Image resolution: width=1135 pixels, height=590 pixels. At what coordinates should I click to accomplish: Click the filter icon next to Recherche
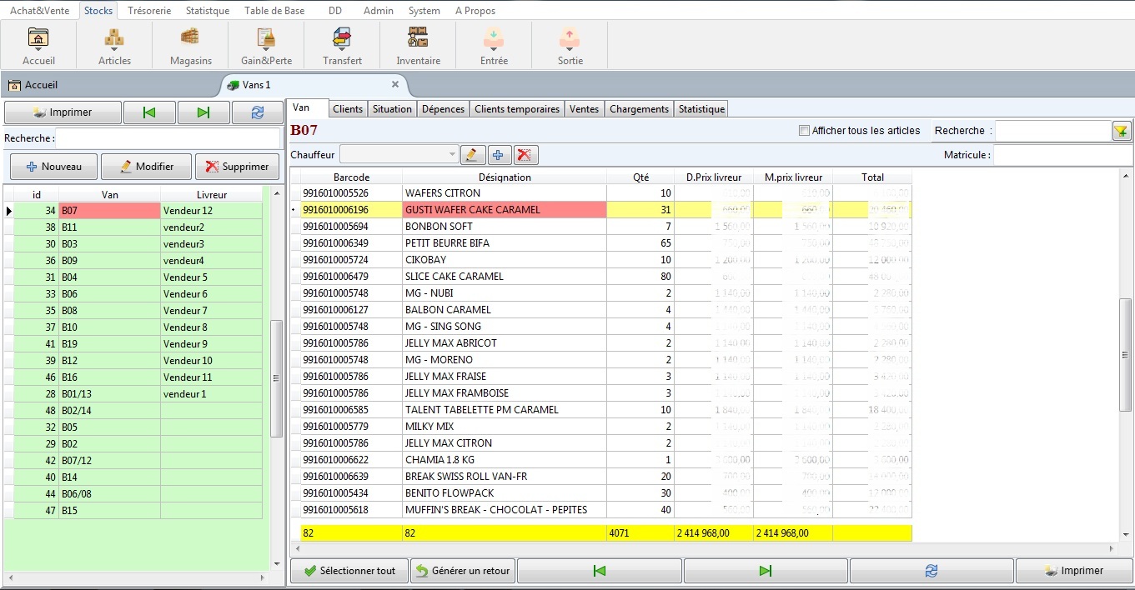pos(1121,131)
